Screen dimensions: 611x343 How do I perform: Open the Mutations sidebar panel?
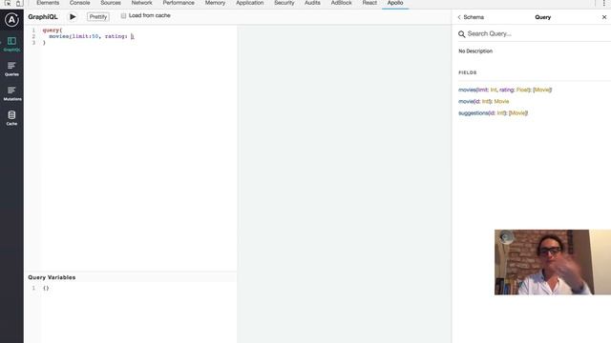click(11, 93)
